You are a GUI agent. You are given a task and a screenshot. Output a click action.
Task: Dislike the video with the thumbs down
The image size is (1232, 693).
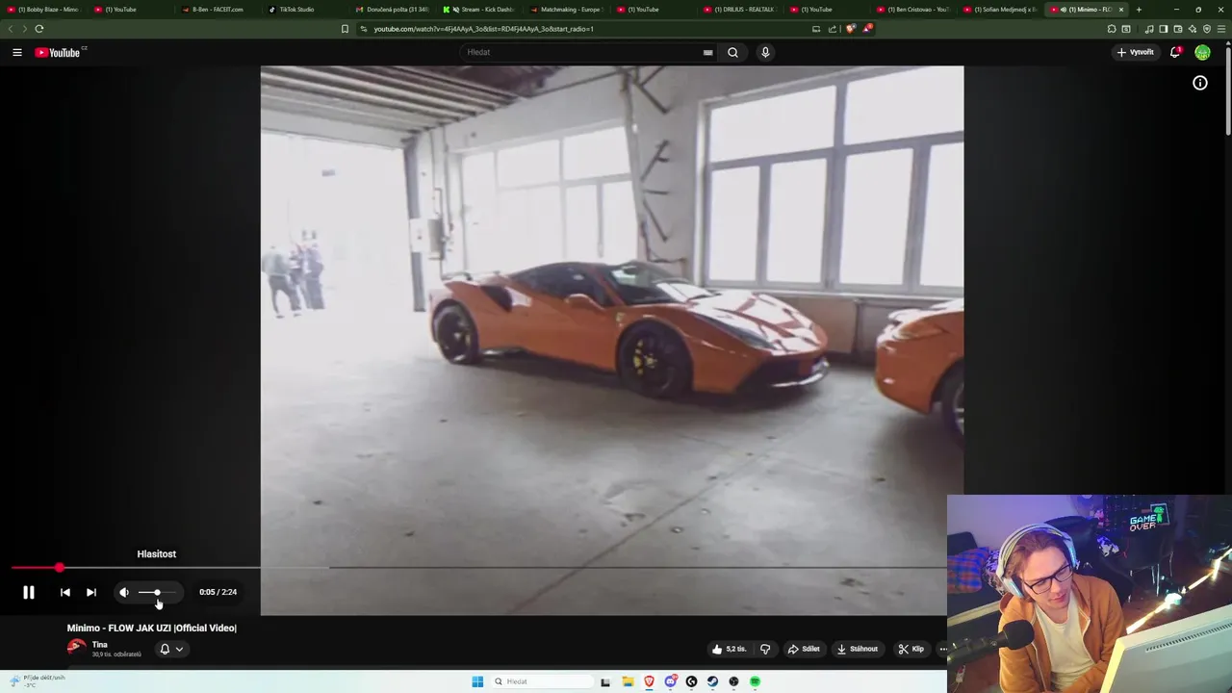(x=765, y=649)
